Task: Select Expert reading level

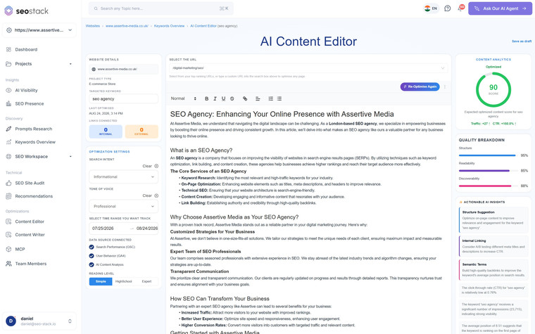Action: coord(146,281)
